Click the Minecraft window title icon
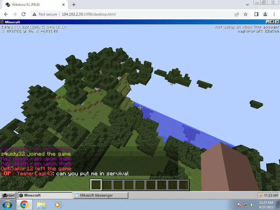The width and height of the screenshot is (280, 210). click(2, 22)
